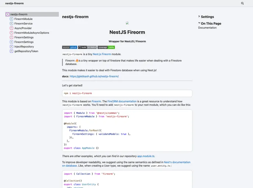The width and height of the screenshot is (253, 188).
Task: Jump to Documentation section link
Action: click(207, 28)
